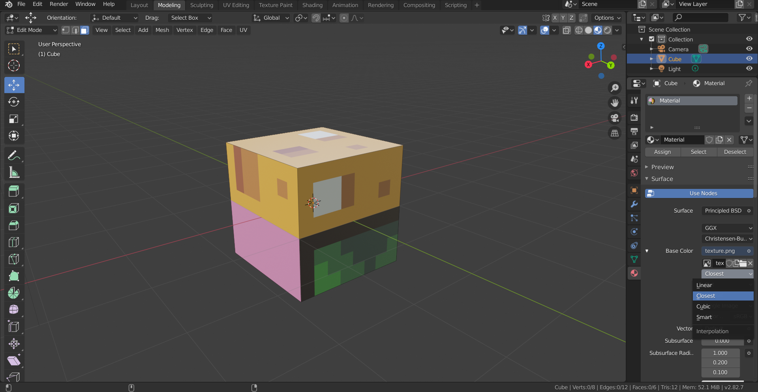This screenshot has height=392, width=758.
Task: Open the Mesh menu in viewport header
Action: point(162,30)
